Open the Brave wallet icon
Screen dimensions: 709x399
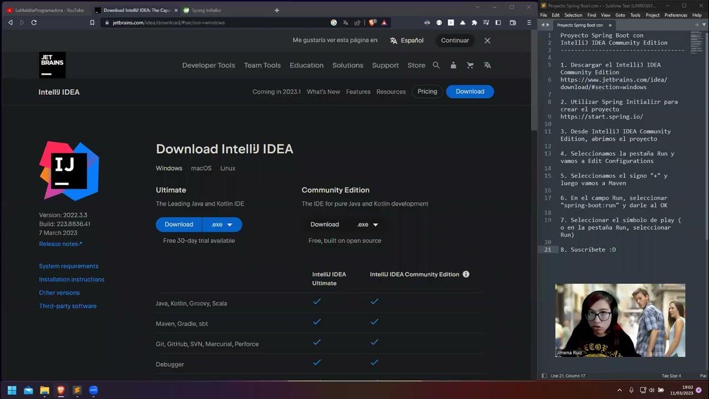[x=513, y=23]
